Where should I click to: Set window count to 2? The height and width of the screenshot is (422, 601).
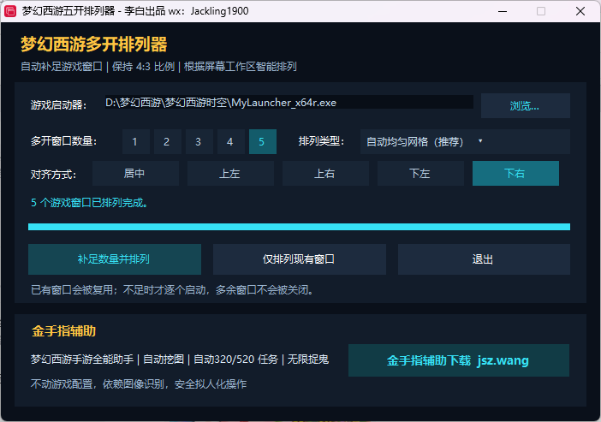tap(168, 141)
